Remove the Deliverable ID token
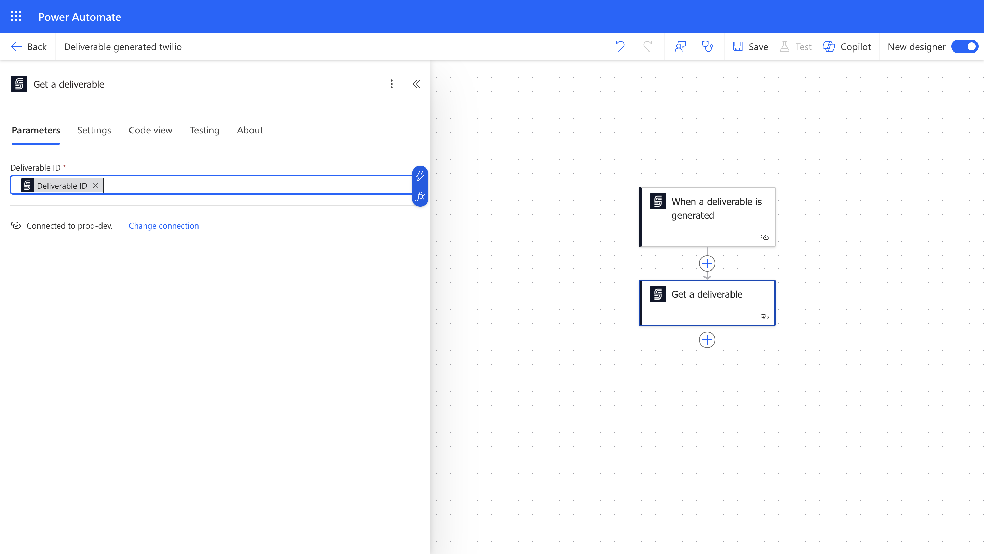This screenshot has width=984, height=554. [x=96, y=185]
